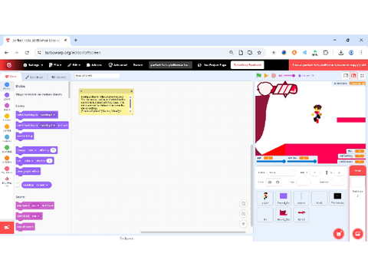368x276 pixels.
Task: Select the Sound block category
Action: pyautogui.click(x=7, y=107)
